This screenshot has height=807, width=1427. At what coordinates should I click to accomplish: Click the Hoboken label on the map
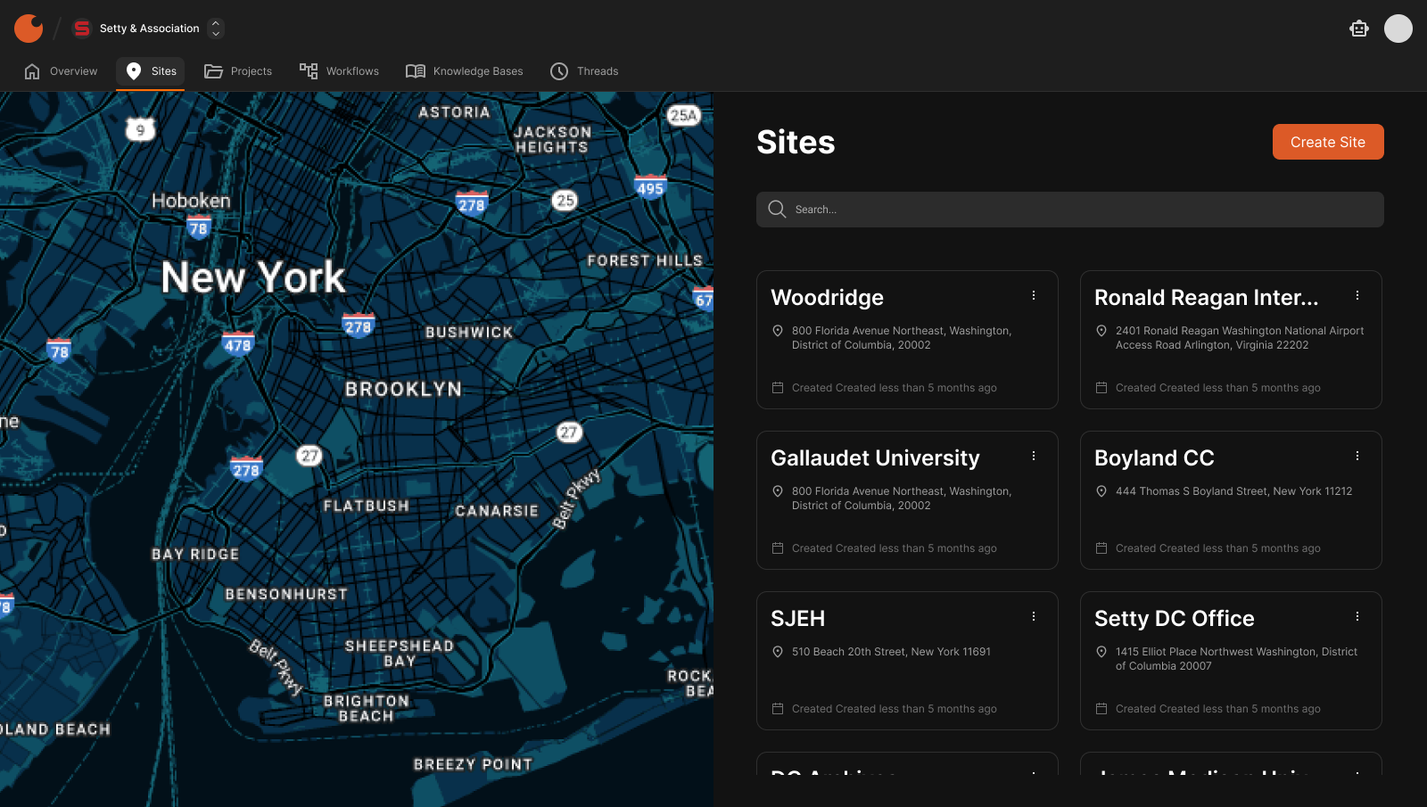tap(191, 201)
